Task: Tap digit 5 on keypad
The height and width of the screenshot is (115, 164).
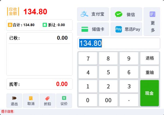Action: [x=108, y=72]
